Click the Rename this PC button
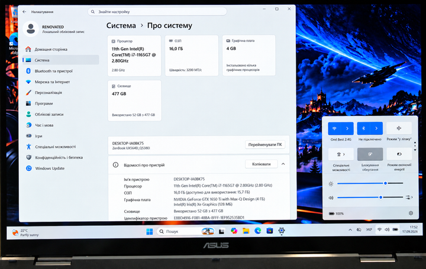This screenshot has height=269, width=426. [x=265, y=145]
